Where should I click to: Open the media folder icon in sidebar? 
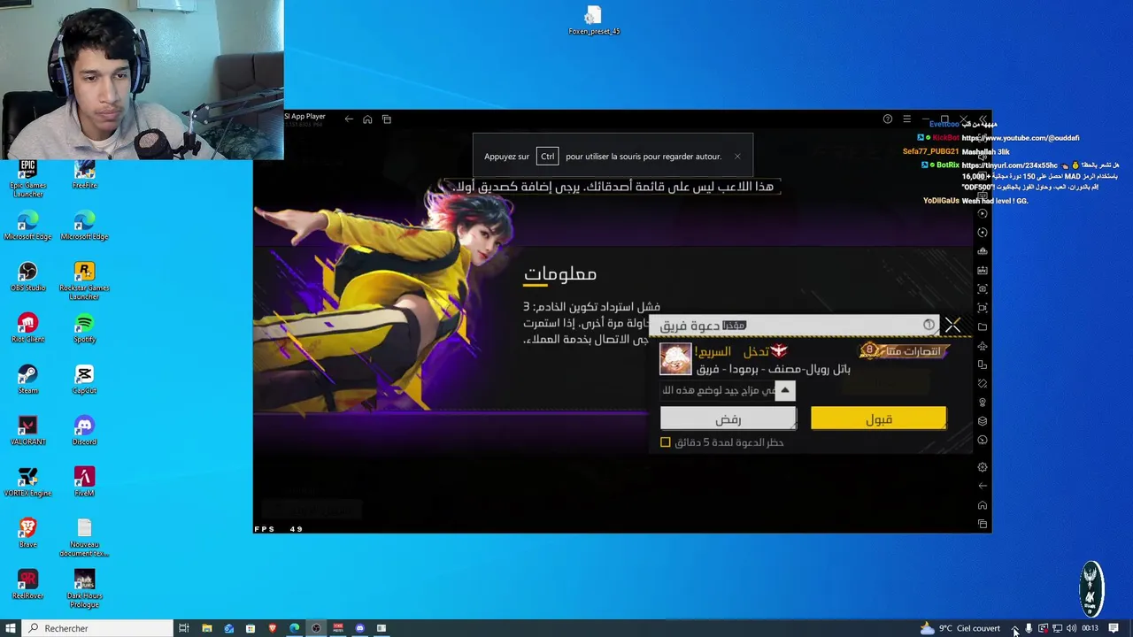[983, 327]
